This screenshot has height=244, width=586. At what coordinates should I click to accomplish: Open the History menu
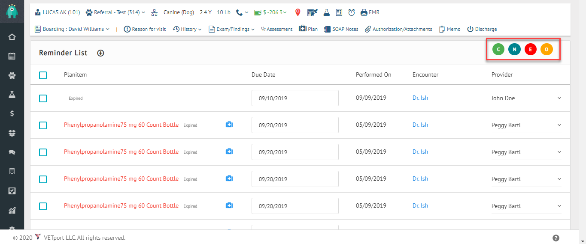[x=187, y=29]
